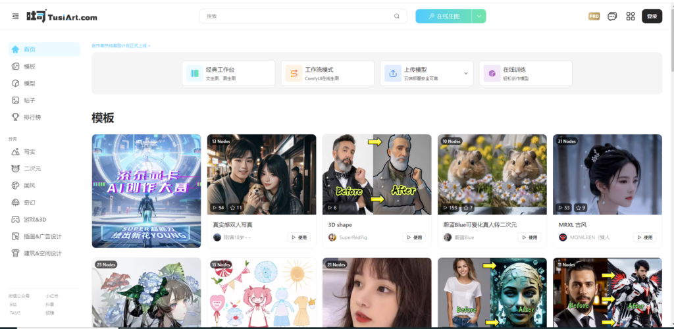Open the creator incentive announcement link

pyautogui.click(x=121, y=46)
